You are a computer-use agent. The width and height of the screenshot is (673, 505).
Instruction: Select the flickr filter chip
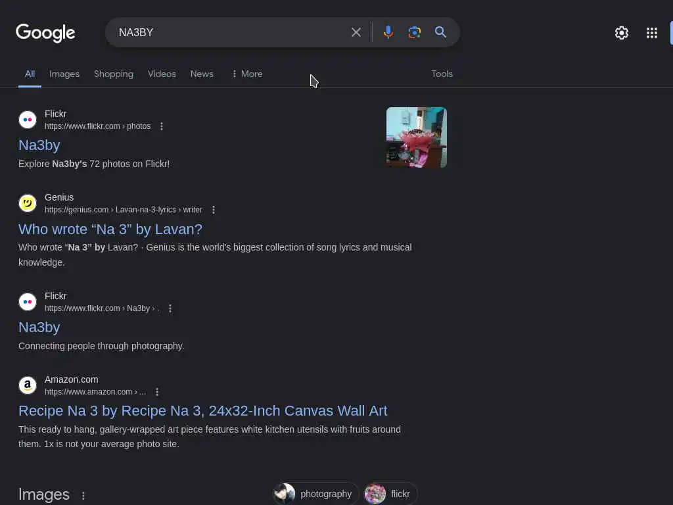click(x=390, y=494)
